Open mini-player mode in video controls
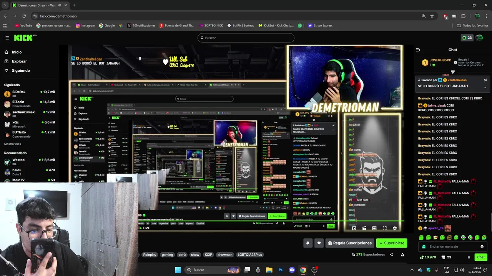The width and height of the screenshot is (492, 276). click(354, 228)
